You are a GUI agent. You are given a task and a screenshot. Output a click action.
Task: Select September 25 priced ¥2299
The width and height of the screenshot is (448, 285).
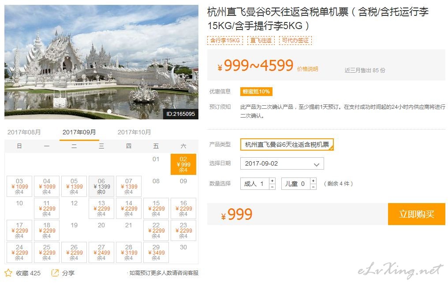pos(47,252)
